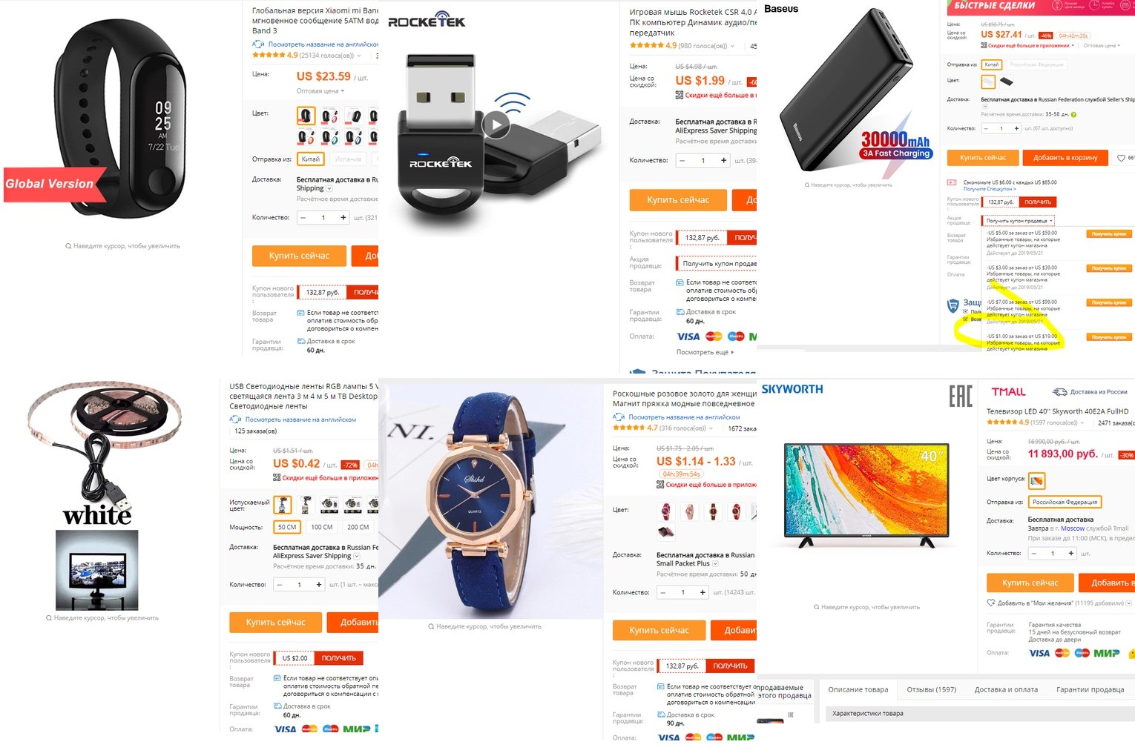Click the Rocketek brand logo
Viewport: 1135px width, 756px height.
(427, 20)
